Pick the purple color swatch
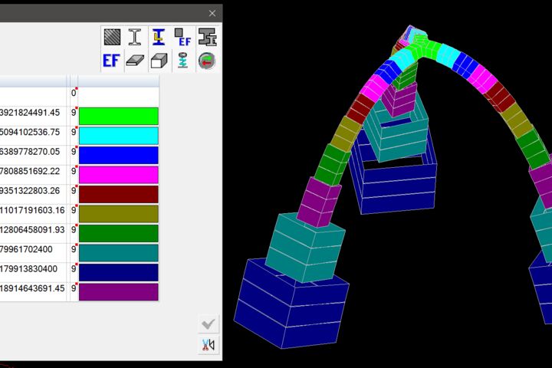 tap(119, 292)
